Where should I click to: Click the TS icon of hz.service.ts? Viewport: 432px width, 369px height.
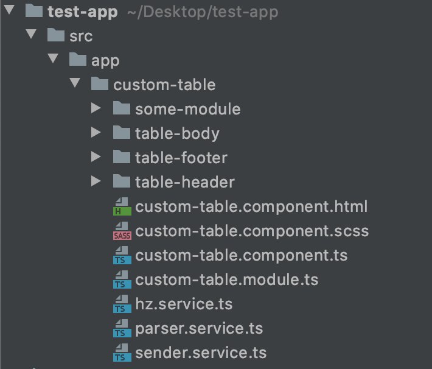click(x=122, y=304)
